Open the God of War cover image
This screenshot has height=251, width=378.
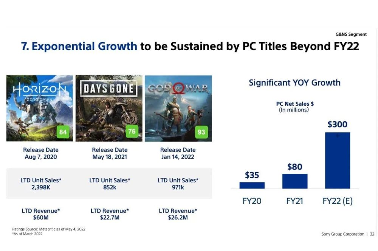coord(178,108)
